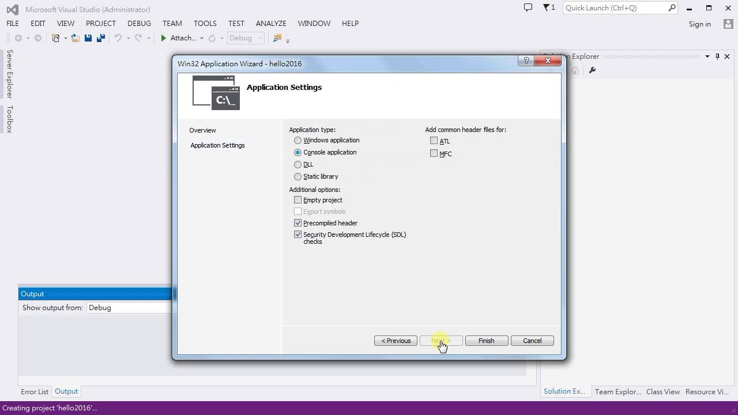This screenshot has width=738, height=415.
Task: Click the Previous button in the wizard
Action: pos(396,341)
